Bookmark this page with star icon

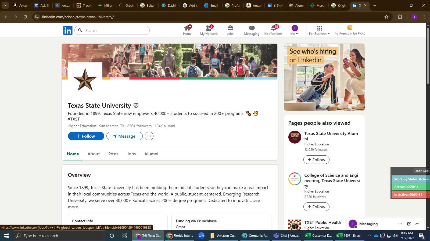(x=386, y=17)
